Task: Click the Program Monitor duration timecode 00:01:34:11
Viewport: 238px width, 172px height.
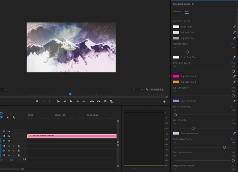Action: (157, 90)
